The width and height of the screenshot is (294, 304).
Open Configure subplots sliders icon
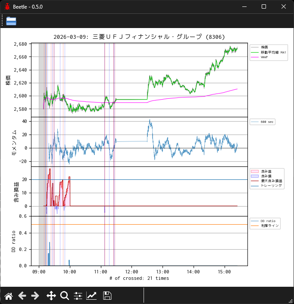[78, 296]
